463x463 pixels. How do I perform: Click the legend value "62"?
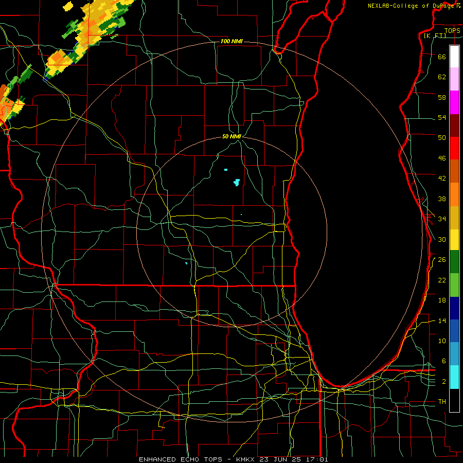(x=442, y=77)
